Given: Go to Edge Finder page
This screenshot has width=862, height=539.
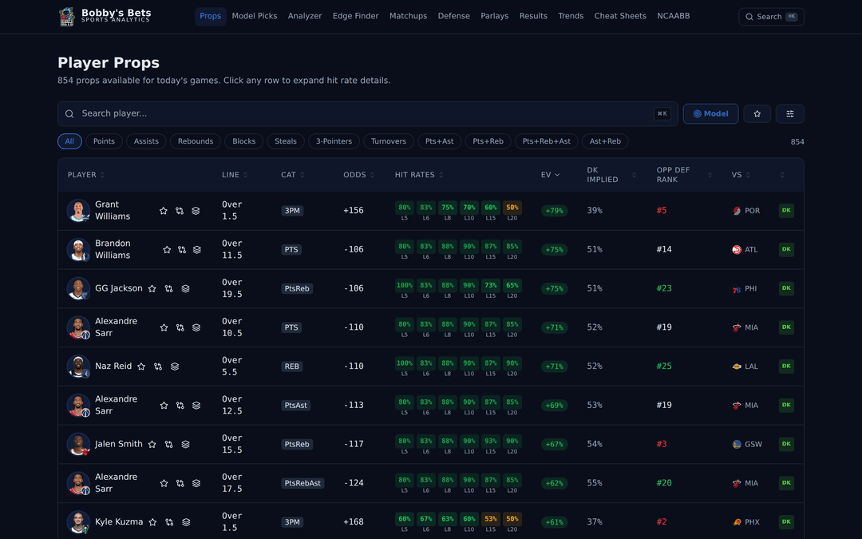Looking at the screenshot, I should point(356,17).
